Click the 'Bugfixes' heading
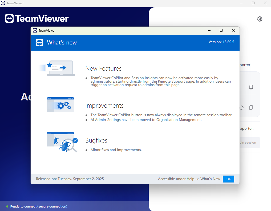The width and height of the screenshot is (271, 211). 96,140
